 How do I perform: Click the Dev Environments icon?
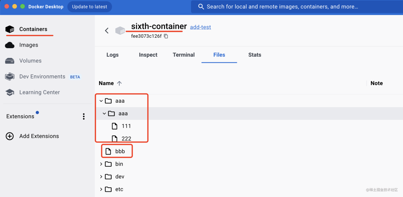point(10,76)
